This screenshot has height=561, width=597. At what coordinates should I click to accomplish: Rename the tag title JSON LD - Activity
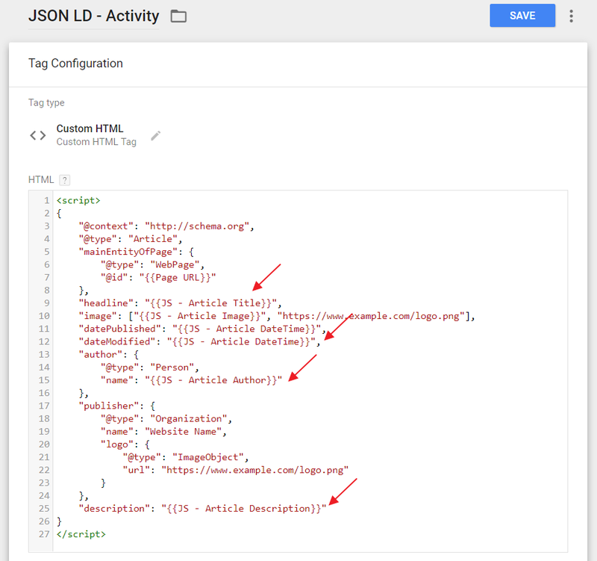tap(94, 16)
